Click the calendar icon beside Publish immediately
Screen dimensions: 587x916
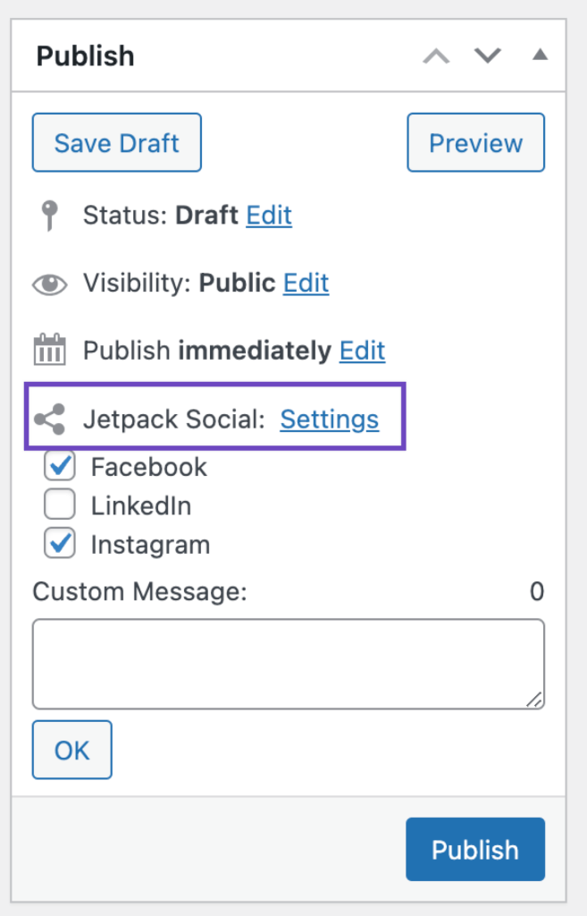[51, 350]
